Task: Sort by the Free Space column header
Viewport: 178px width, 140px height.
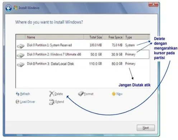Action: tap(113, 37)
